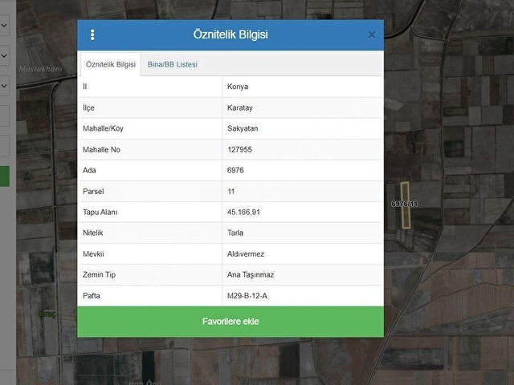Click the Zemin Tip row label
Image resolution: width=514 pixels, height=385 pixels.
tap(99, 274)
